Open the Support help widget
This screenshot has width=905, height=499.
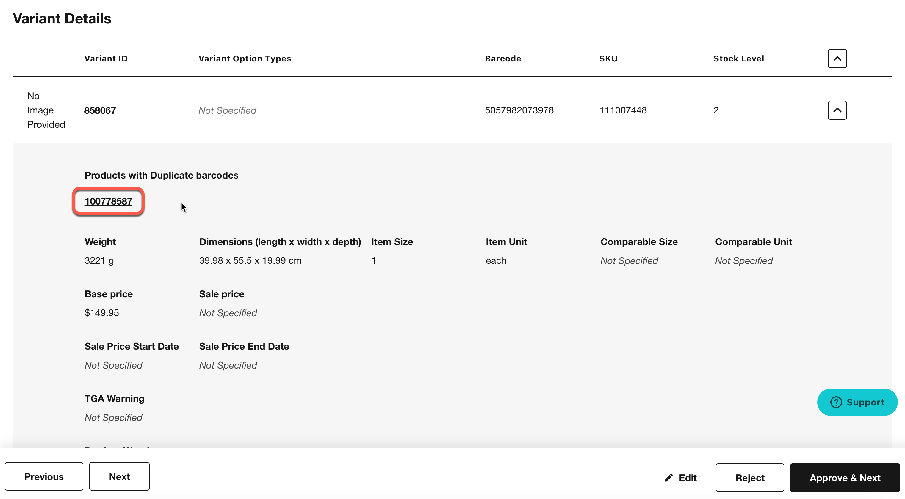857,402
